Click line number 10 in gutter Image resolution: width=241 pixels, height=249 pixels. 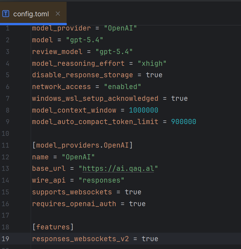tap(5, 133)
